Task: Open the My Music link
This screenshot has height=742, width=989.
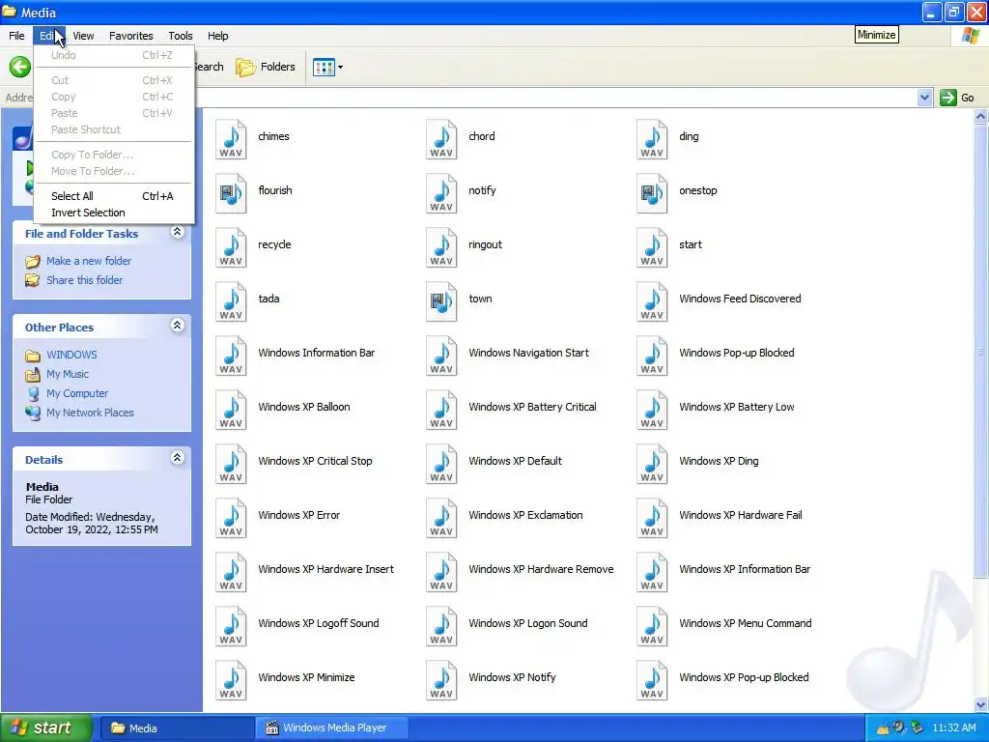Action: [x=68, y=374]
